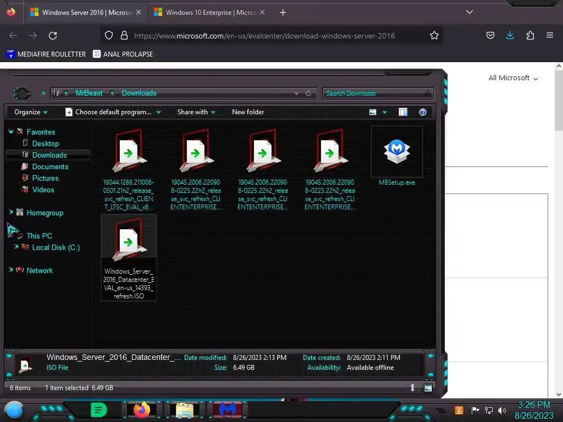Open Action Center flag icon
The width and height of the screenshot is (563, 422).
click(x=475, y=410)
